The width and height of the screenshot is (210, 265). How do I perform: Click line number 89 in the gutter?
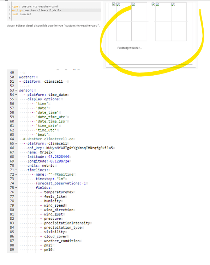pos(12,250)
